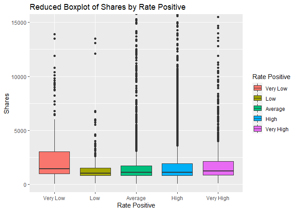Image resolution: width=297 pixels, height=212 pixels.
Task: Click the Very High x-axis tick label
Action: 218,198
